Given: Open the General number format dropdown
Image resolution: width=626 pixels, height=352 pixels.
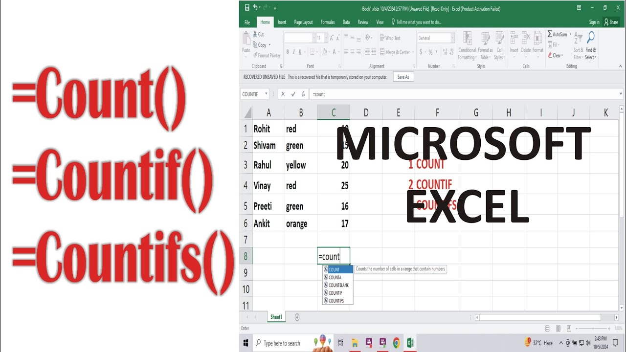Looking at the screenshot, I should tap(452, 38).
